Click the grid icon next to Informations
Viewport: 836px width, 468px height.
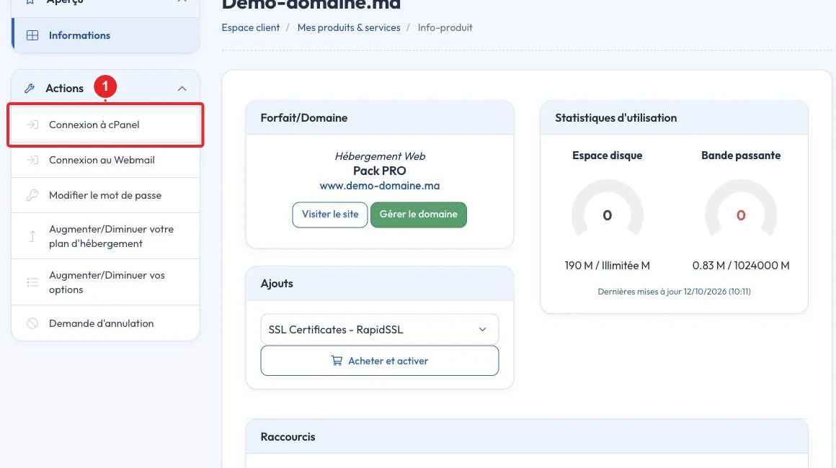[x=32, y=35]
